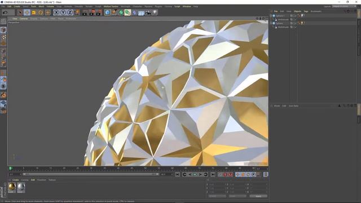This screenshot has width=361, height=203.
Task: Click the Record Active Objects red button
Action: click(x=226, y=174)
